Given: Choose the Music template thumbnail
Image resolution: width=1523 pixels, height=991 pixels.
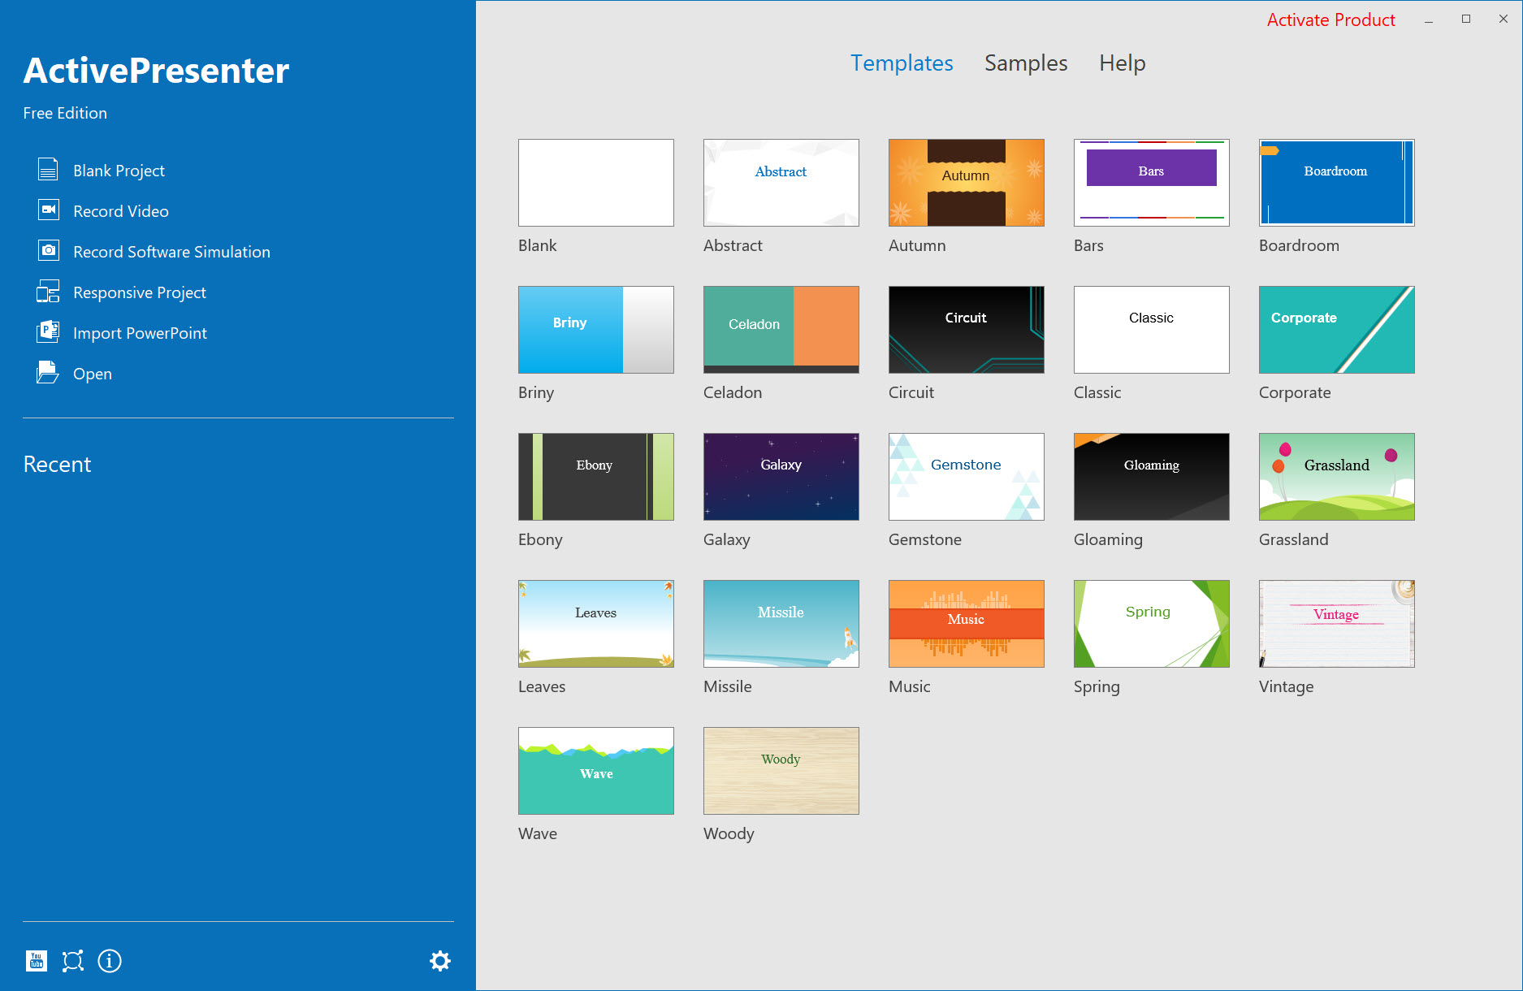Looking at the screenshot, I should [967, 624].
